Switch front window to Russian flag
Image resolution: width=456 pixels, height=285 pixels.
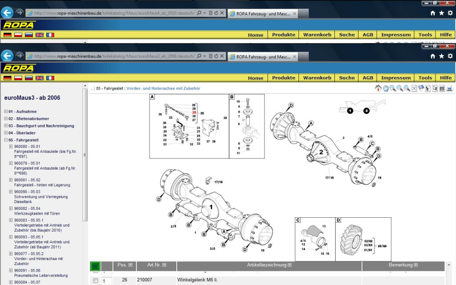[29, 78]
